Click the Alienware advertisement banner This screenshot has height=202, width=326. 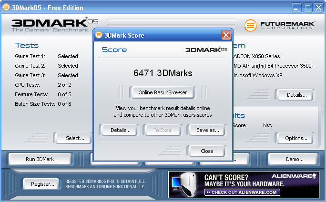[x=244, y=184]
